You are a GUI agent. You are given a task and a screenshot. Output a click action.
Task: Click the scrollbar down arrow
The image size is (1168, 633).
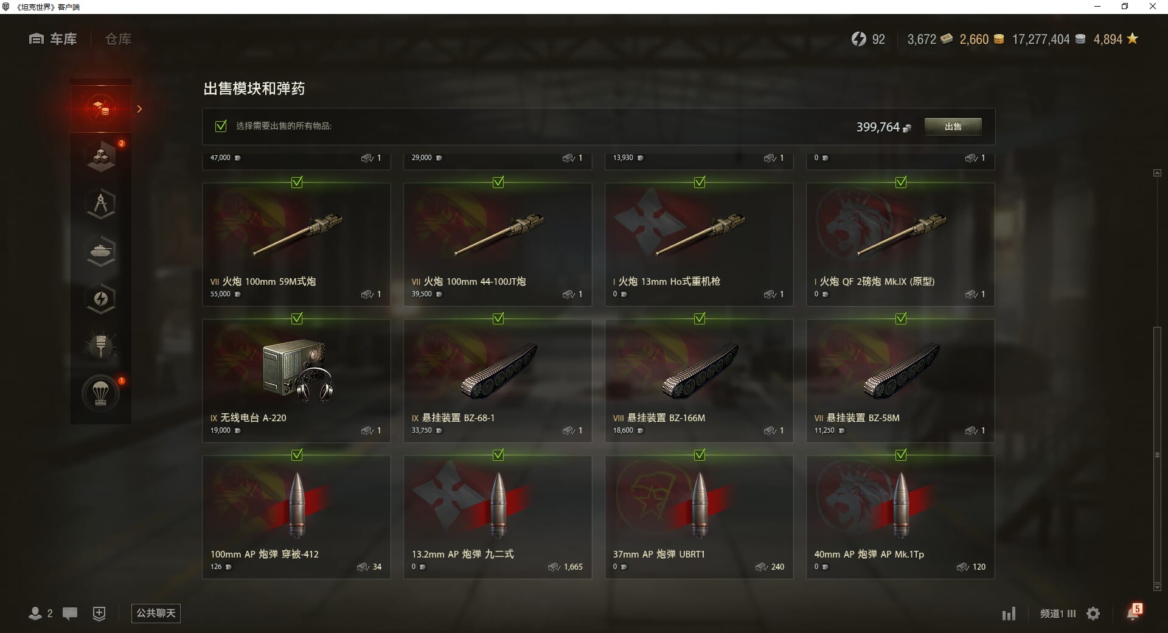tap(1157, 587)
